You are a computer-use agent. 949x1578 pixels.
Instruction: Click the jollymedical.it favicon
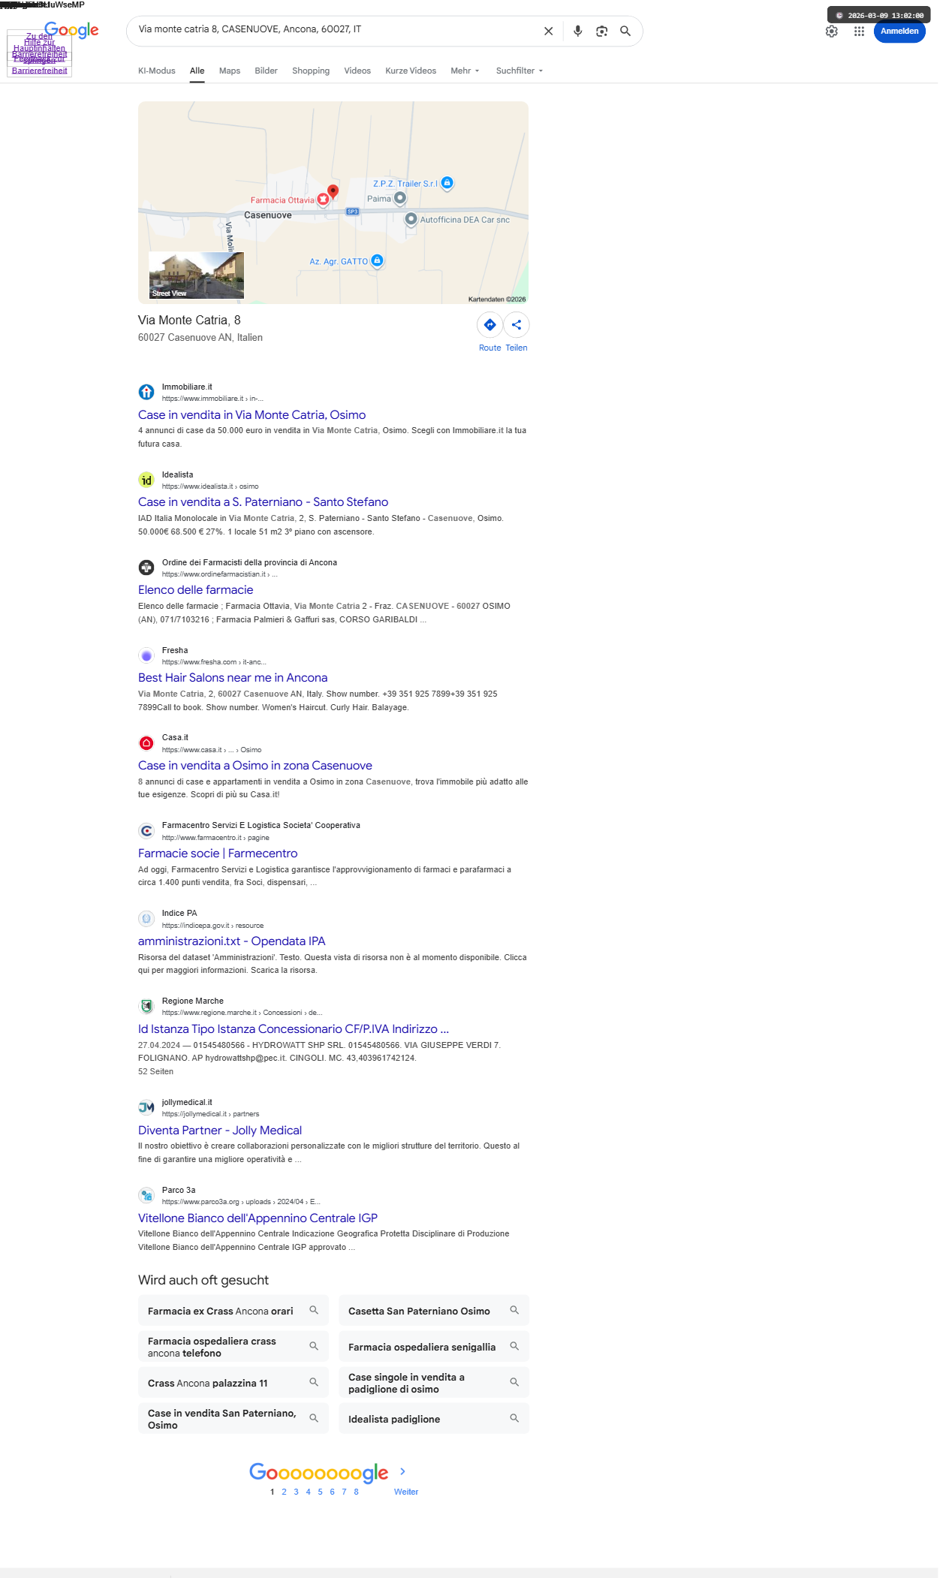coord(146,1107)
